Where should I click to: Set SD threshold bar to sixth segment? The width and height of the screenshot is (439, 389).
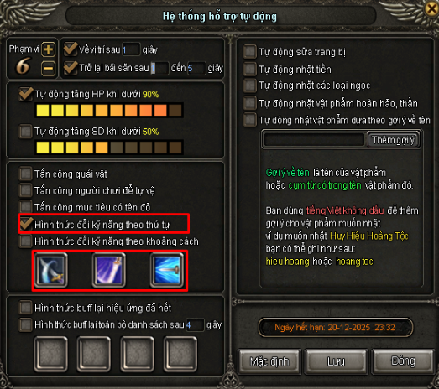pos(117,148)
